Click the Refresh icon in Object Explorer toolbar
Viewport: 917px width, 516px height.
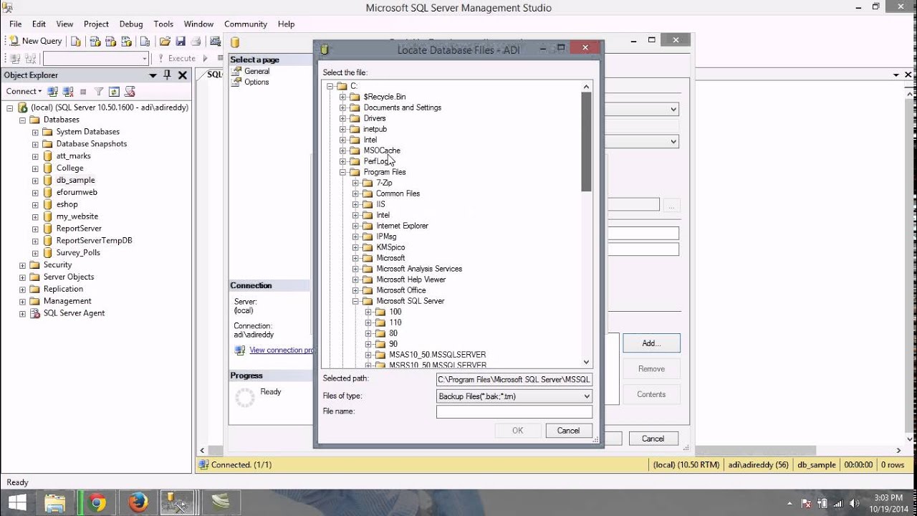tap(114, 92)
